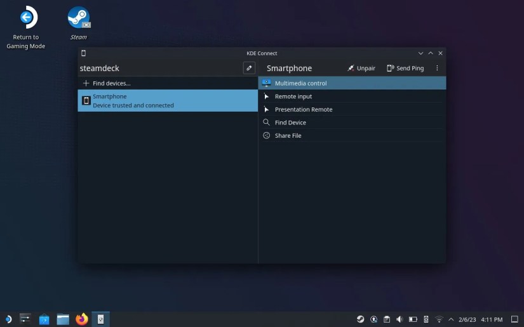
Task: Minimize the KDE Connect window
Action: (420, 53)
